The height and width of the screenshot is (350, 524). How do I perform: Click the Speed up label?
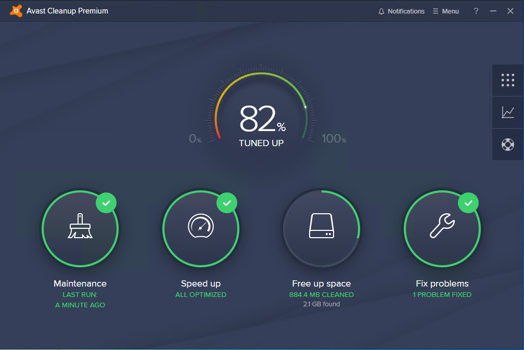tap(200, 284)
